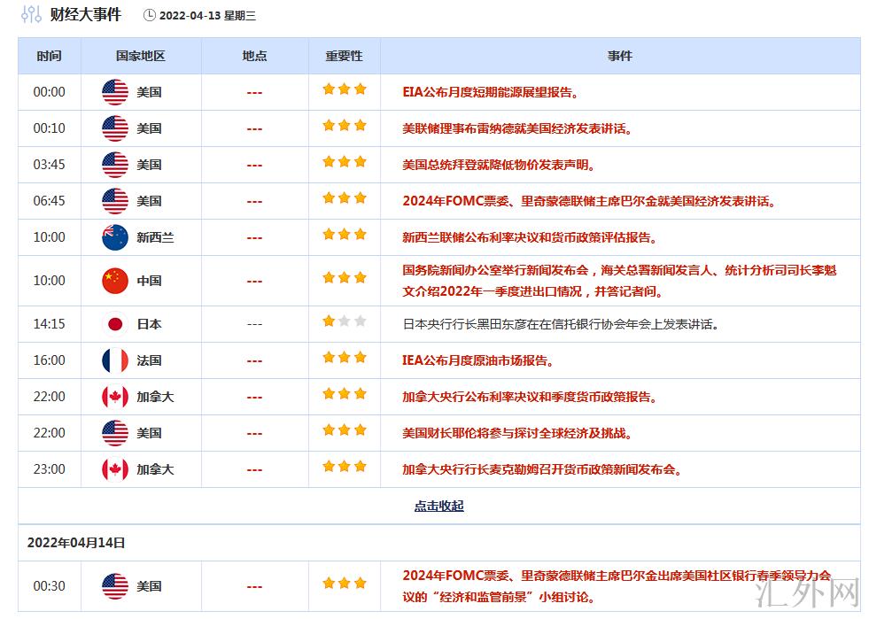Click the 时间 column header
The height and width of the screenshot is (619, 869).
tap(50, 56)
